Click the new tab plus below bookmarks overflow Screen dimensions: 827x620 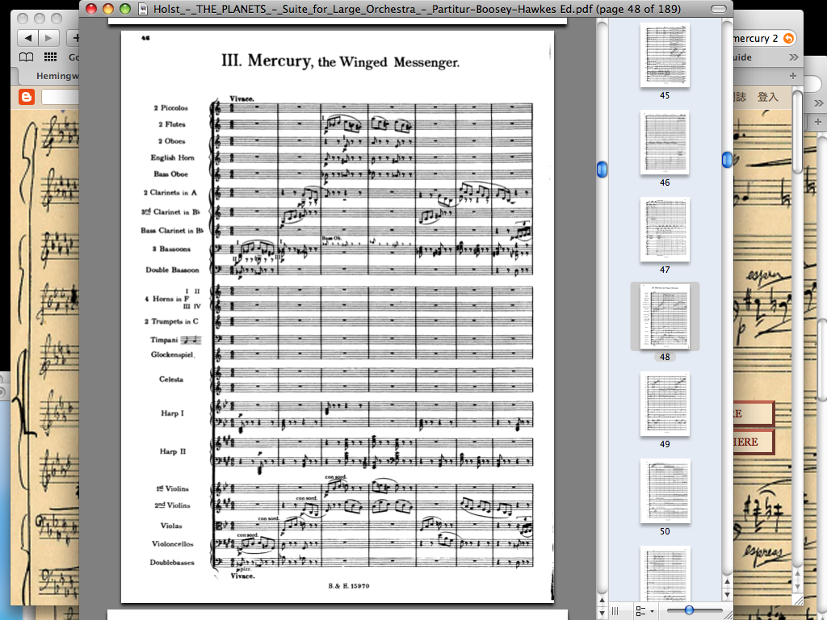click(x=793, y=76)
